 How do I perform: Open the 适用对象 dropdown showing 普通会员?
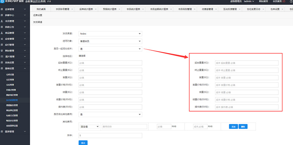[110, 41]
